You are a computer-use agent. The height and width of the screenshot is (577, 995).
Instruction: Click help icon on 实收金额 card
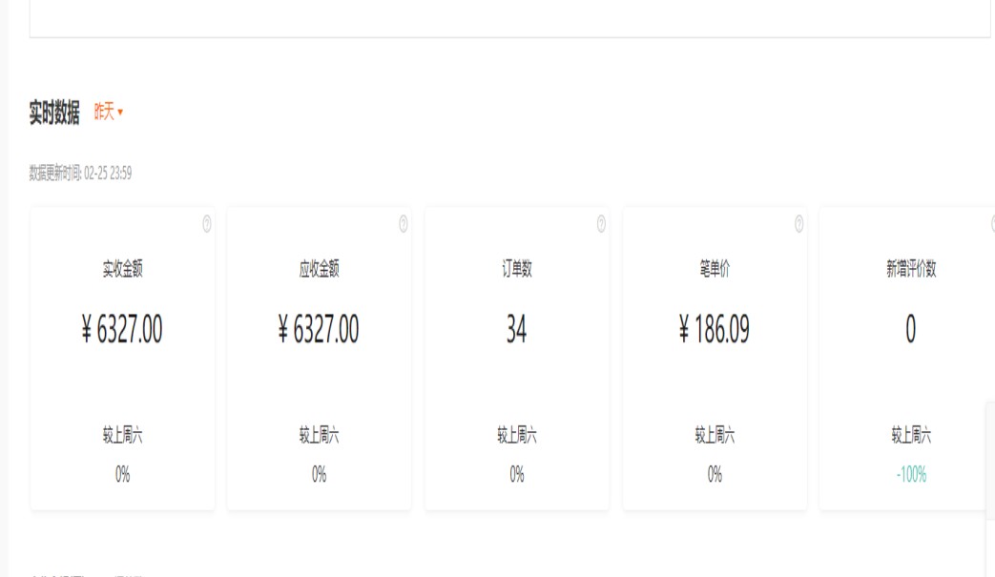click(x=207, y=224)
